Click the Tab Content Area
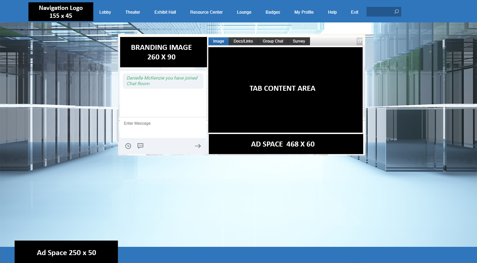Screen dimensions: 477x263 point(285,90)
